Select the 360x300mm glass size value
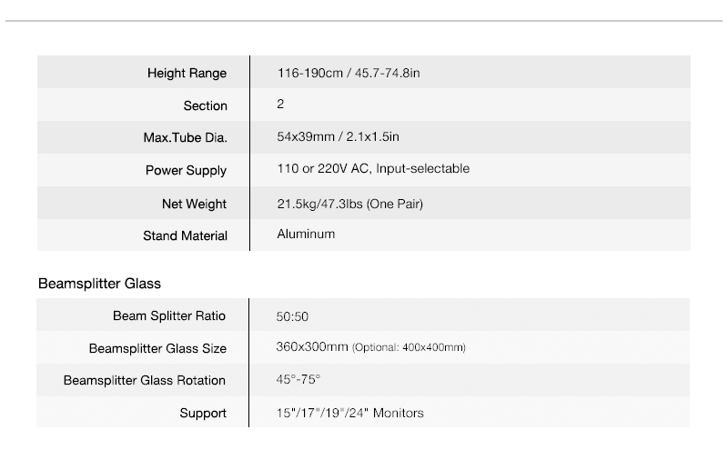The width and height of the screenshot is (728, 450). click(x=311, y=347)
